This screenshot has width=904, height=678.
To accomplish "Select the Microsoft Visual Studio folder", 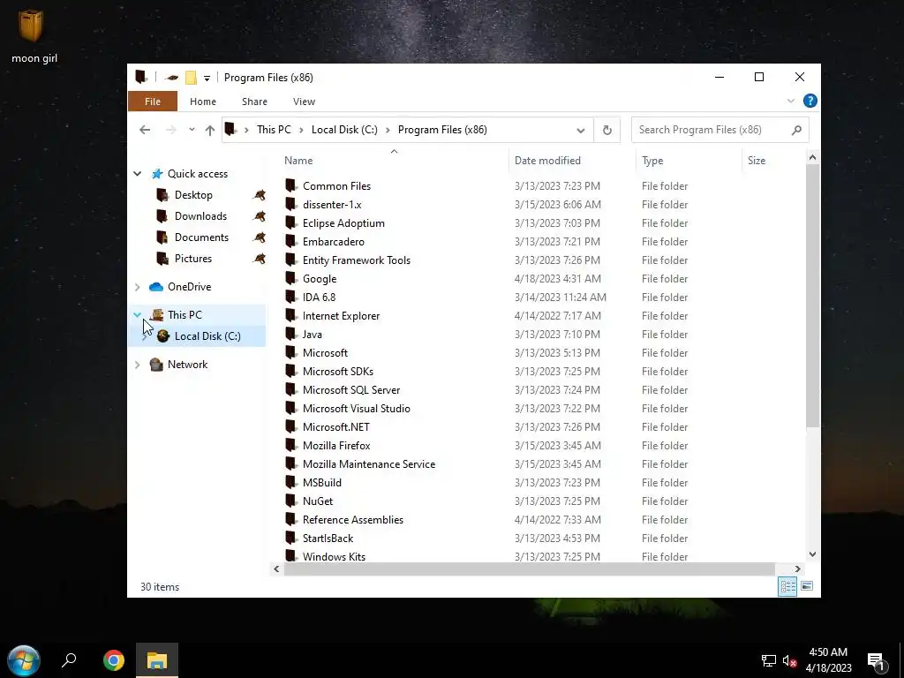I will (x=357, y=408).
